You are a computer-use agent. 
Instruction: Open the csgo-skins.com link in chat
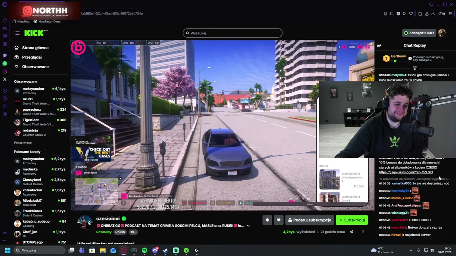[x=406, y=172]
